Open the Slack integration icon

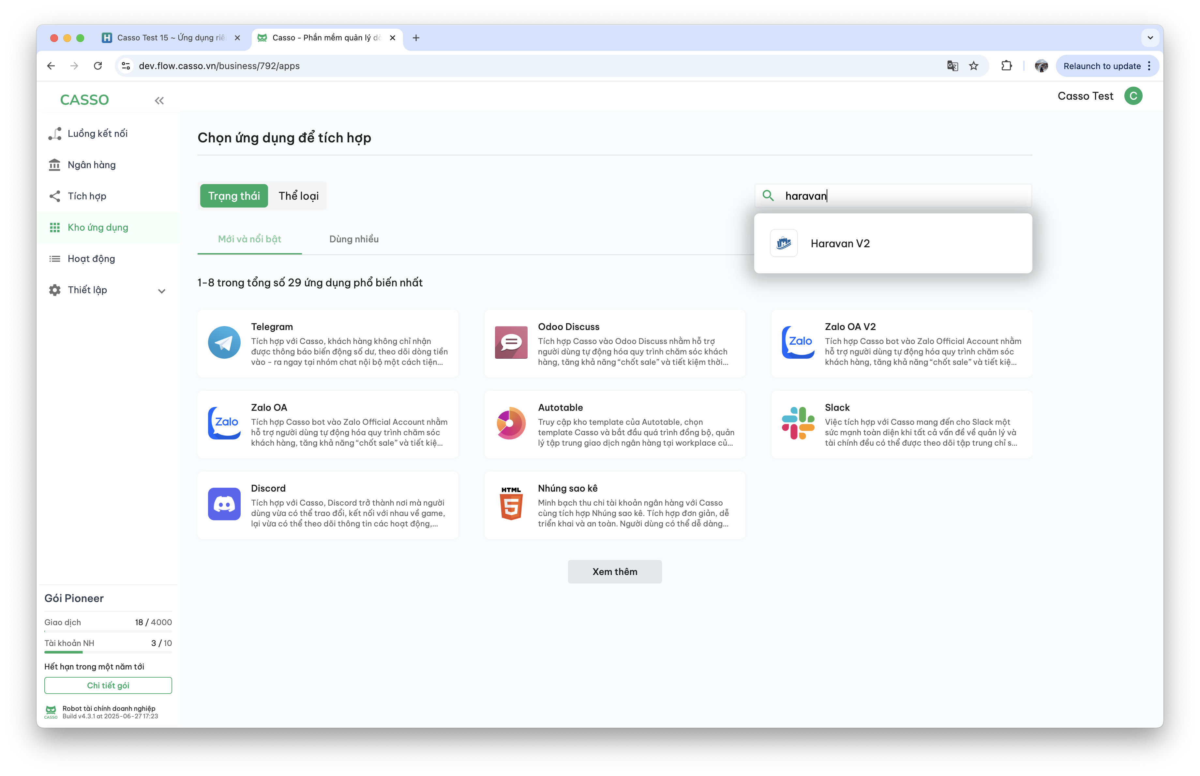tap(798, 423)
